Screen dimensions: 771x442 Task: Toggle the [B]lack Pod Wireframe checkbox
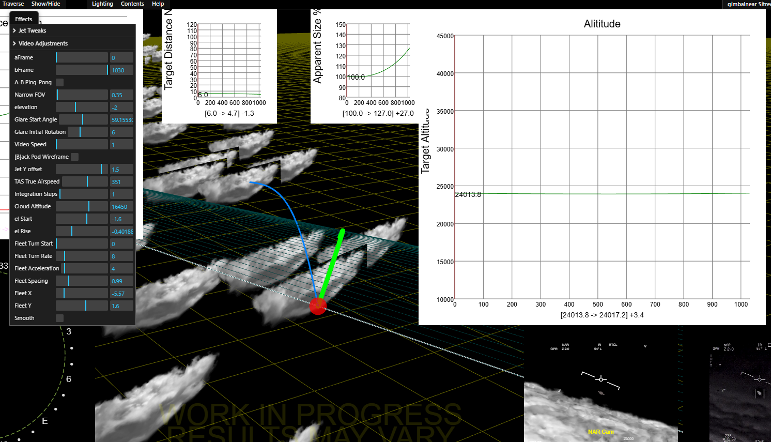point(75,157)
